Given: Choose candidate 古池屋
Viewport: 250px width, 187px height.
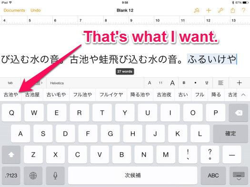Looking at the screenshot, I should (x=32, y=95).
